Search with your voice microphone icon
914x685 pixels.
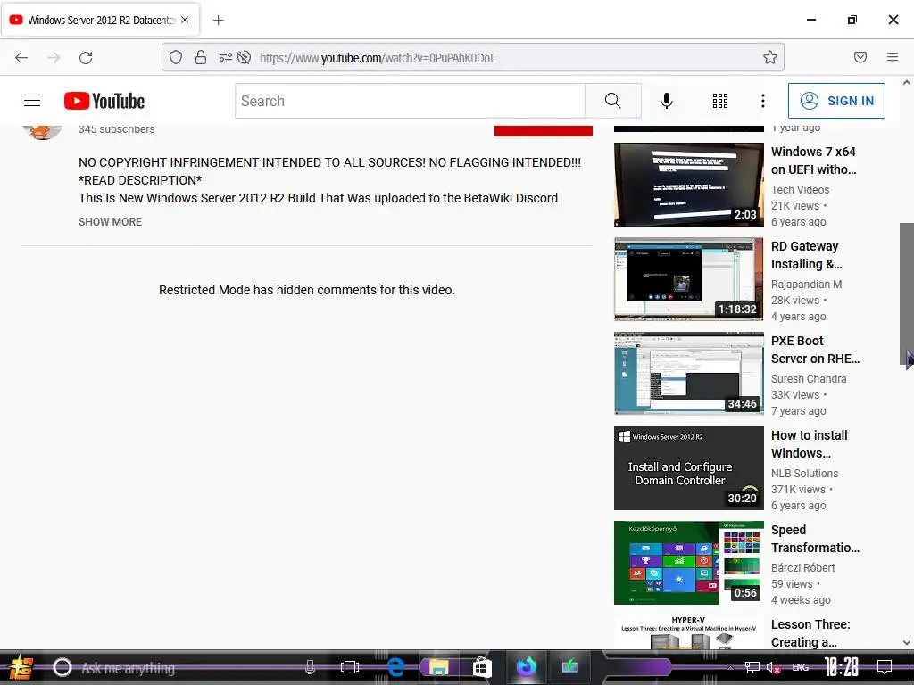point(666,101)
